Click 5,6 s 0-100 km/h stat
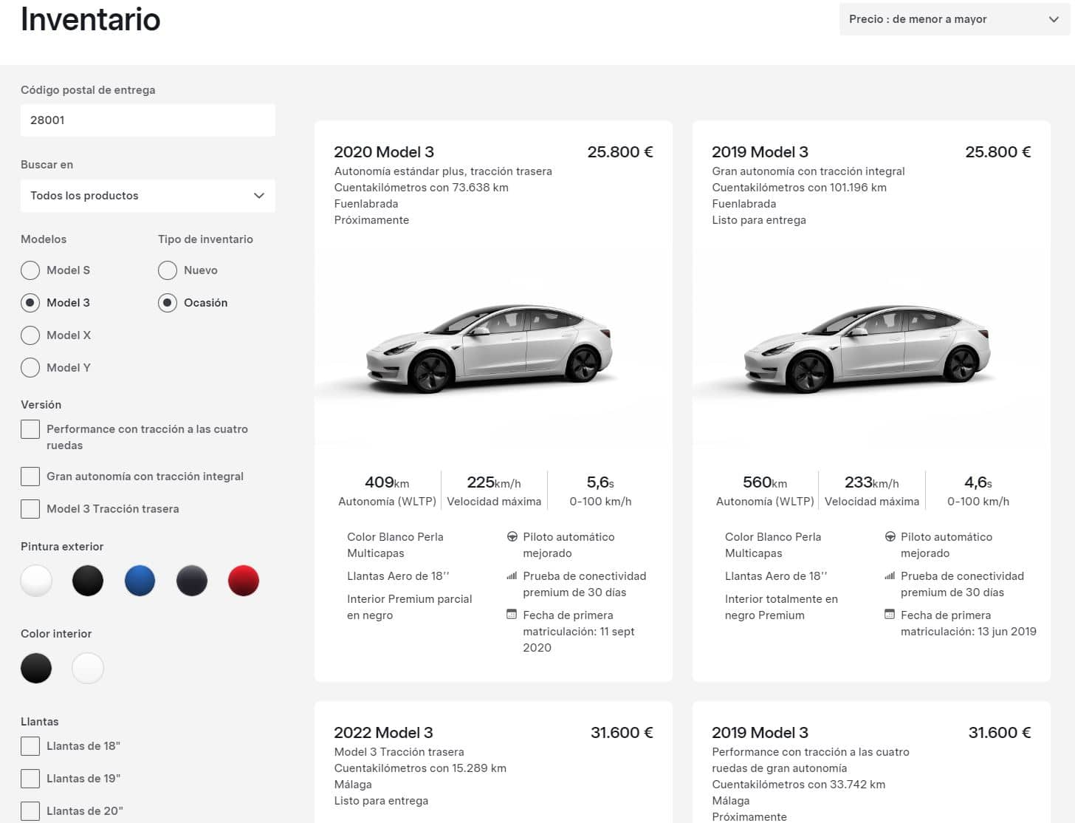This screenshot has width=1075, height=823. tap(600, 491)
